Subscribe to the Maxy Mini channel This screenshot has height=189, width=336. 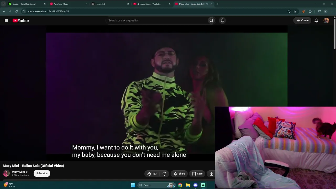coord(42,173)
